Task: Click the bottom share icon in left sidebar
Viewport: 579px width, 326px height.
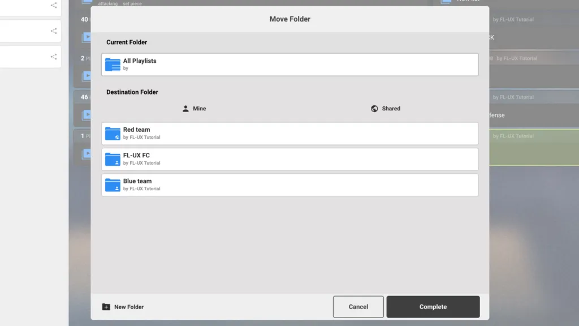Action: 54,57
